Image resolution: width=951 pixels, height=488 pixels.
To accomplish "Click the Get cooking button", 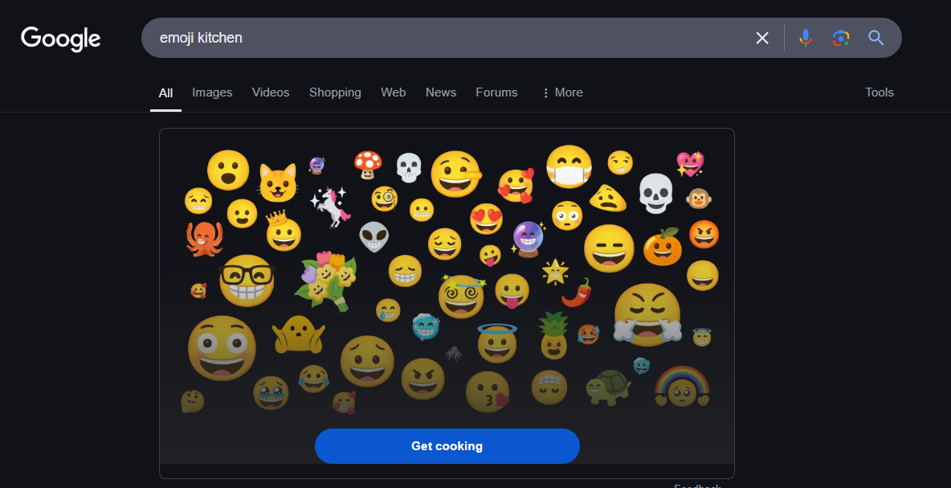I will point(447,446).
